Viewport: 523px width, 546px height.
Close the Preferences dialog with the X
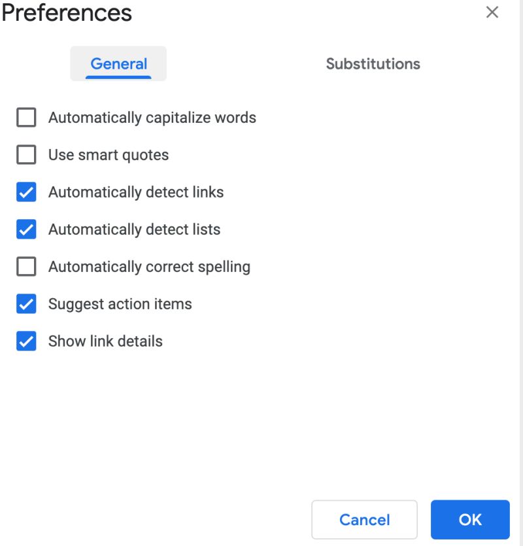492,12
